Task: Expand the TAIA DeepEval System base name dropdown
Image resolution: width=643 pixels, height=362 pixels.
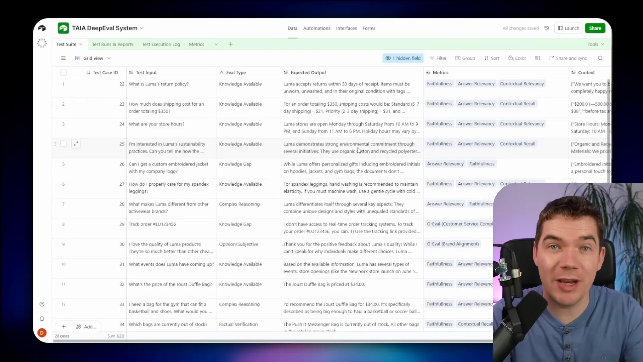Action: [x=142, y=28]
